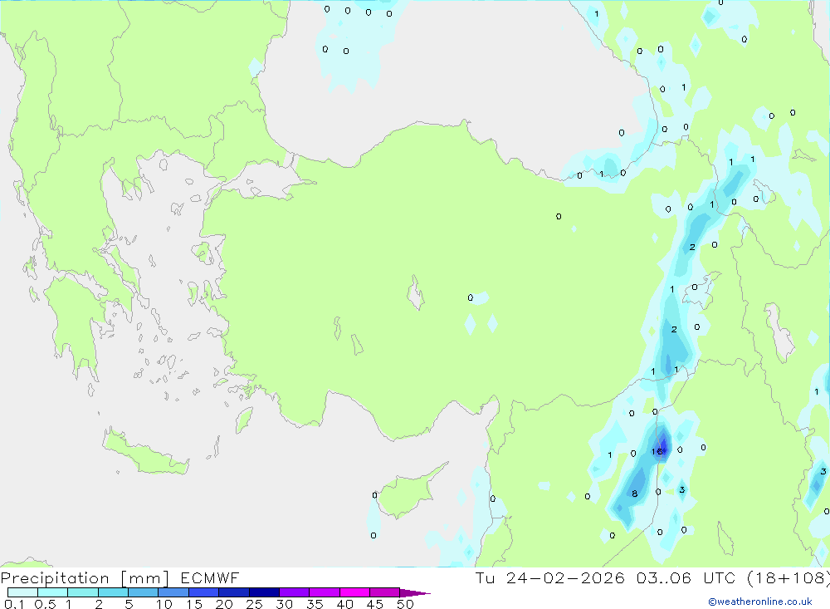Pick the 0.1–0.5 mm lightest cyan legend swatch
Screen dimensions: 830x609
(22, 592)
